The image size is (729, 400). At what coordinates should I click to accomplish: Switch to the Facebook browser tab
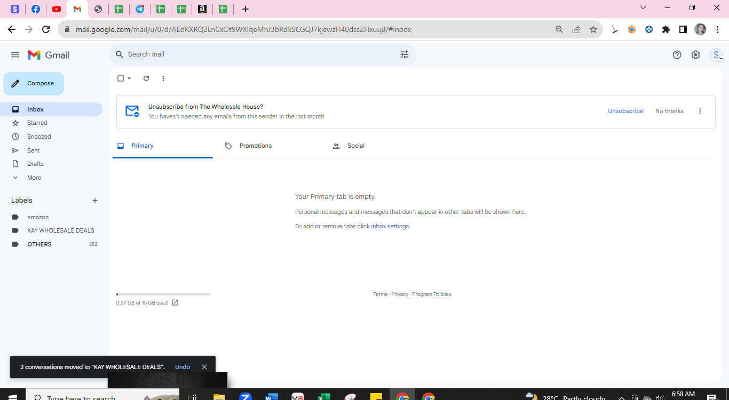(x=36, y=9)
